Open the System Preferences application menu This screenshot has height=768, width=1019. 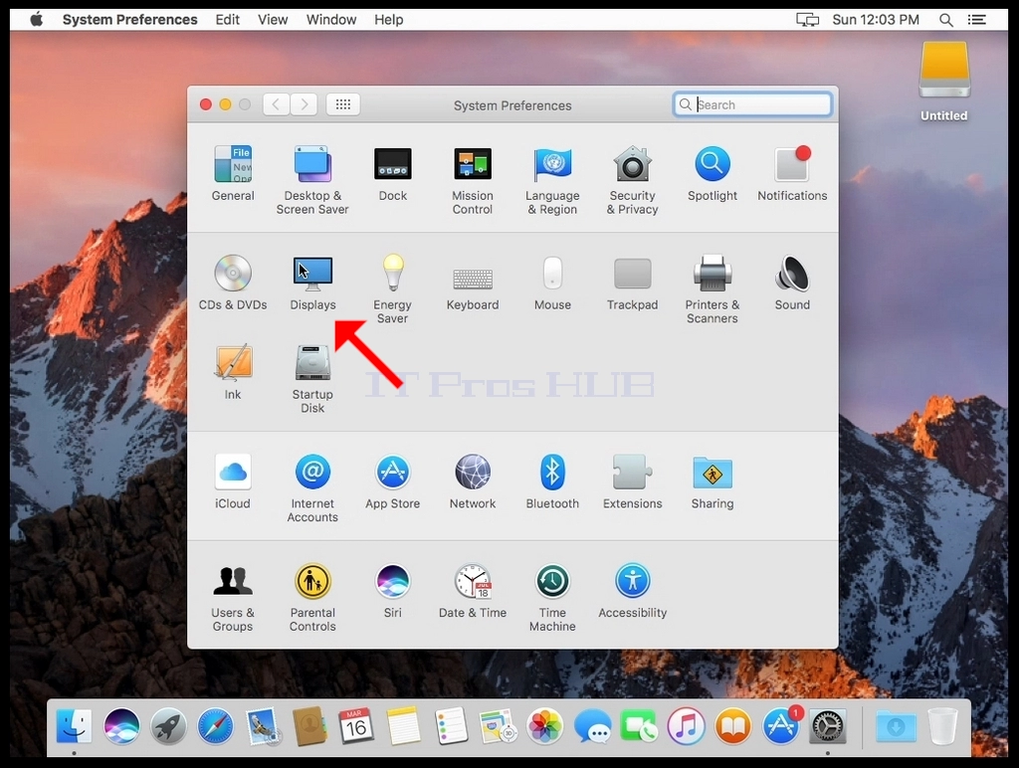(130, 20)
